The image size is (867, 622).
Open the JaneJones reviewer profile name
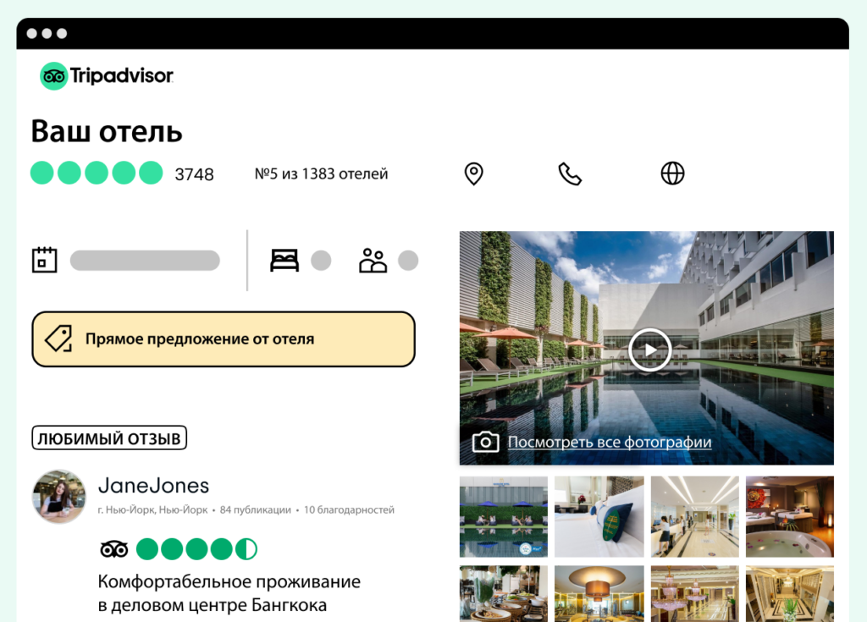click(x=154, y=486)
